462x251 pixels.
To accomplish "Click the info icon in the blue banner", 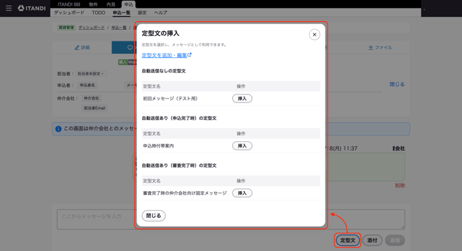I will (x=59, y=129).
